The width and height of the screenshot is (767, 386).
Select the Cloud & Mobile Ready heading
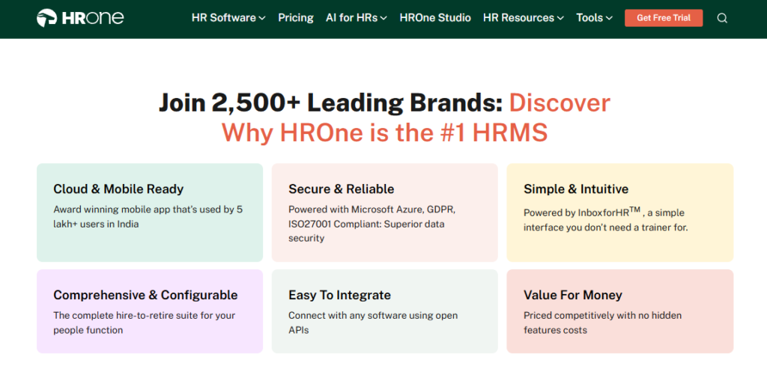(x=118, y=189)
